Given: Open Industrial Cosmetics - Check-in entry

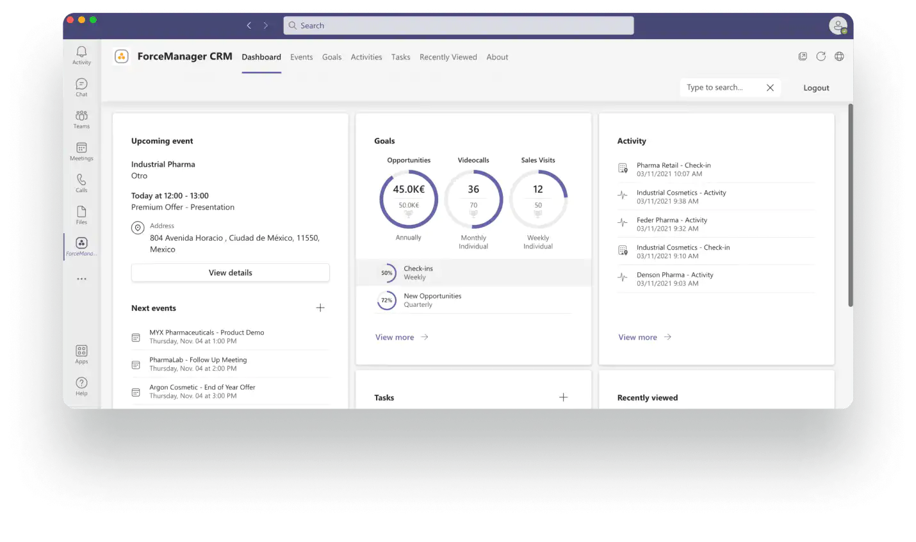Looking at the screenshot, I should pyautogui.click(x=716, y=252).
